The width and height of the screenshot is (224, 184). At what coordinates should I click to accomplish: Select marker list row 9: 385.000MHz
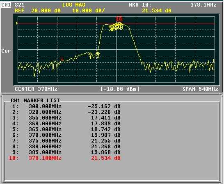(x=66, y=152)
